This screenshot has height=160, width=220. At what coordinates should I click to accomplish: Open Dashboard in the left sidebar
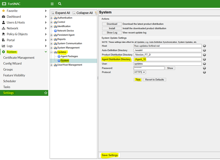[x=14, y=17]
